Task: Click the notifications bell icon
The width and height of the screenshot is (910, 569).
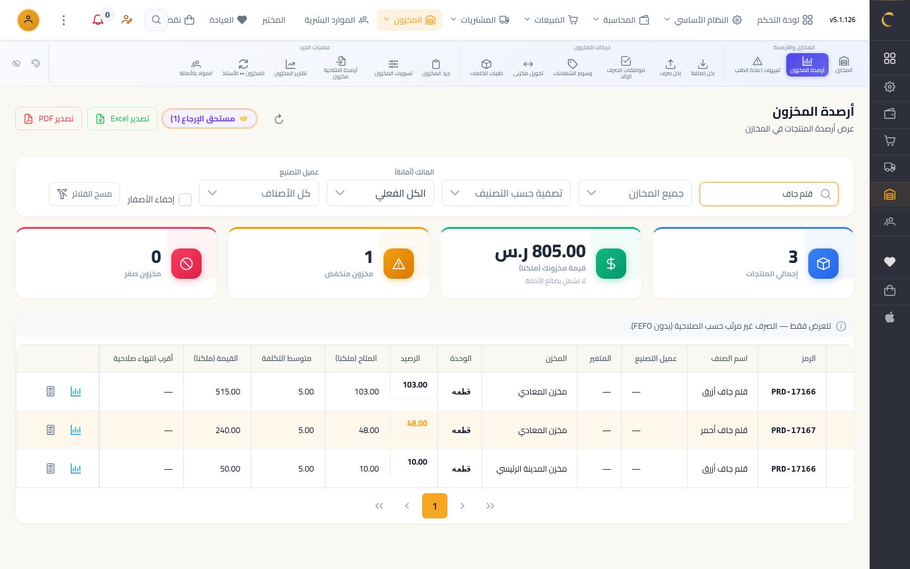Action: (98, 20)
